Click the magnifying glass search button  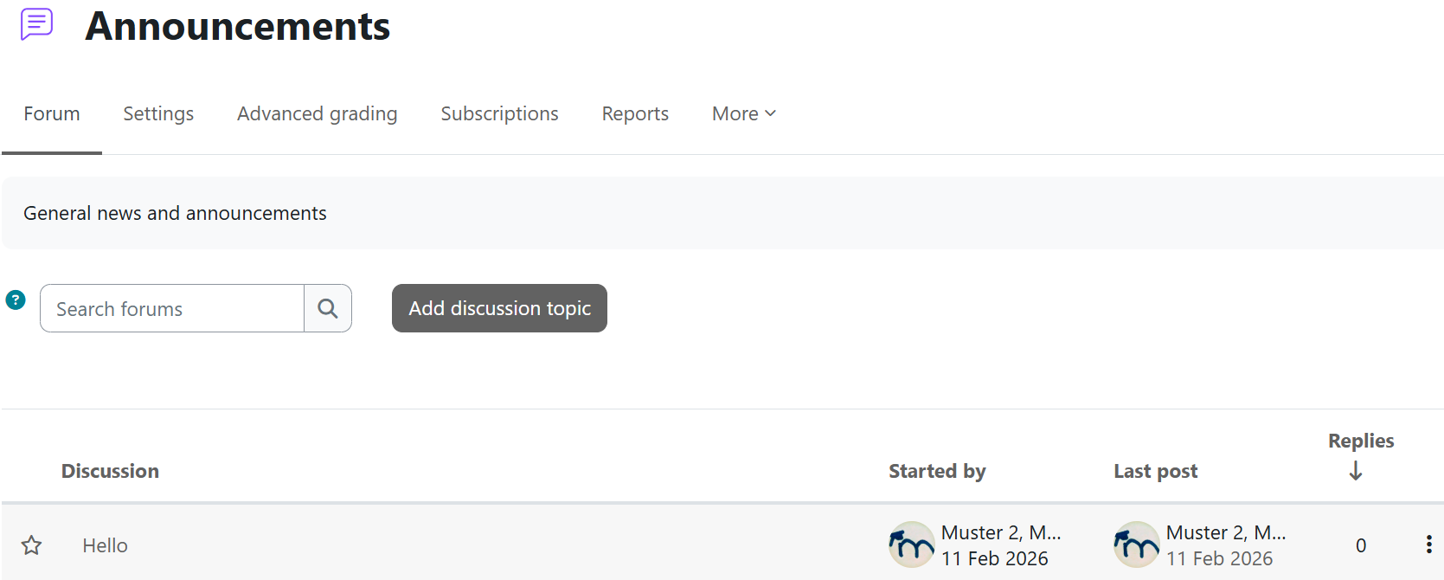click(328, 308)
